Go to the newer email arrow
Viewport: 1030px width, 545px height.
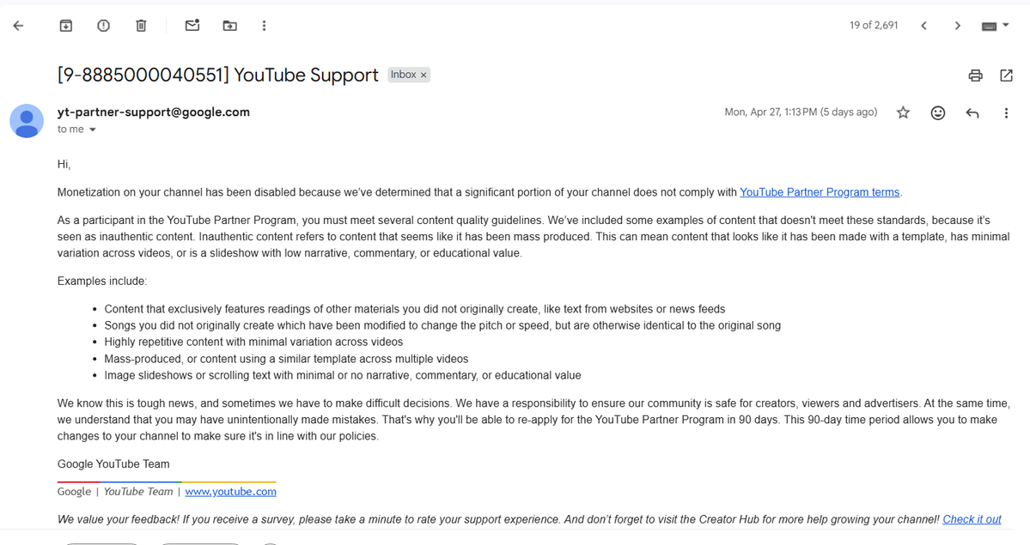[923, 26]
